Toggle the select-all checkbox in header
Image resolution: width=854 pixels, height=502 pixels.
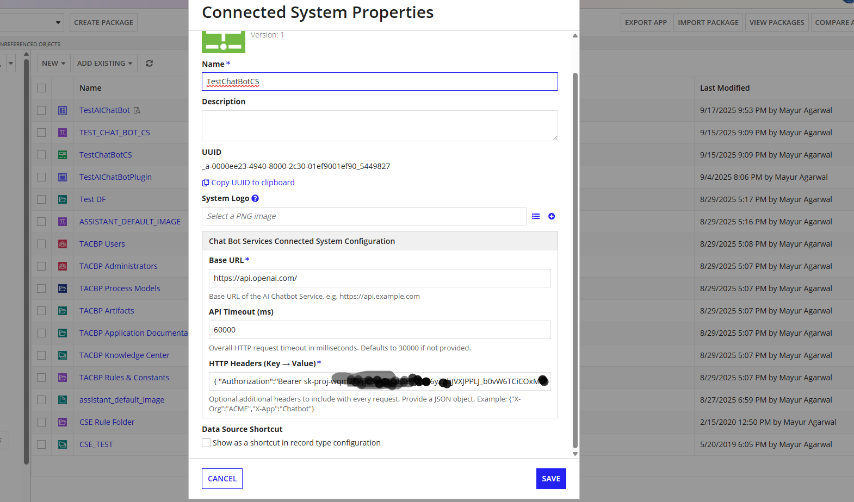point(41,88)
